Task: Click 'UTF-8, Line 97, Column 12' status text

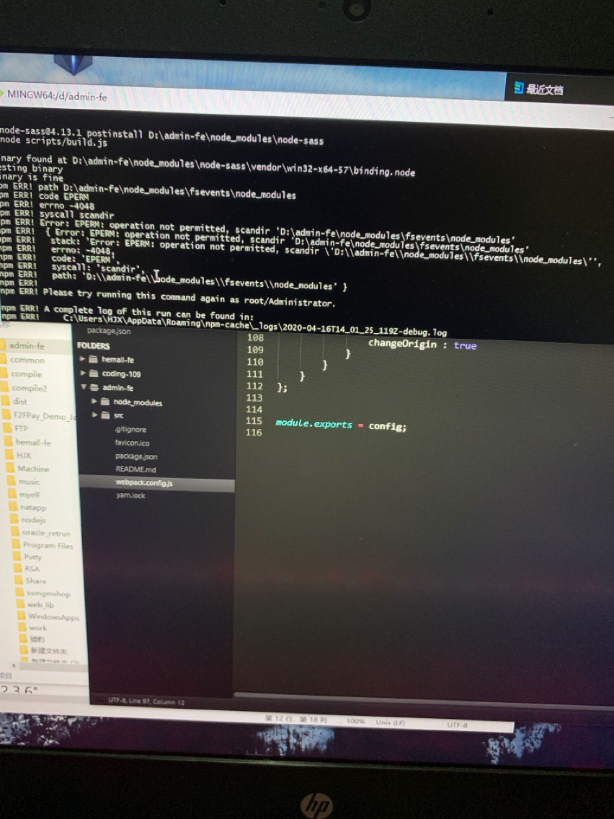Action: pos(146,701)
